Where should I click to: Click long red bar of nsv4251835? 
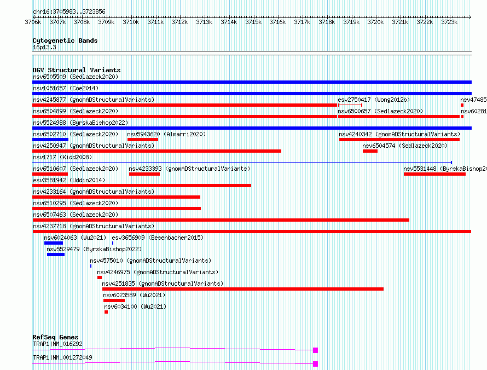[243, 289]
